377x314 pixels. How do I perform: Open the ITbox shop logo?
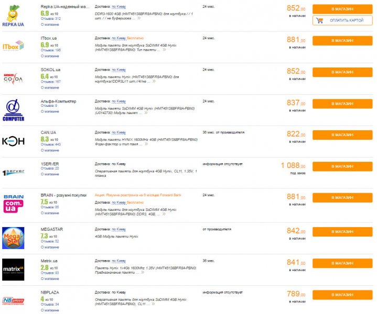(13, 46)
